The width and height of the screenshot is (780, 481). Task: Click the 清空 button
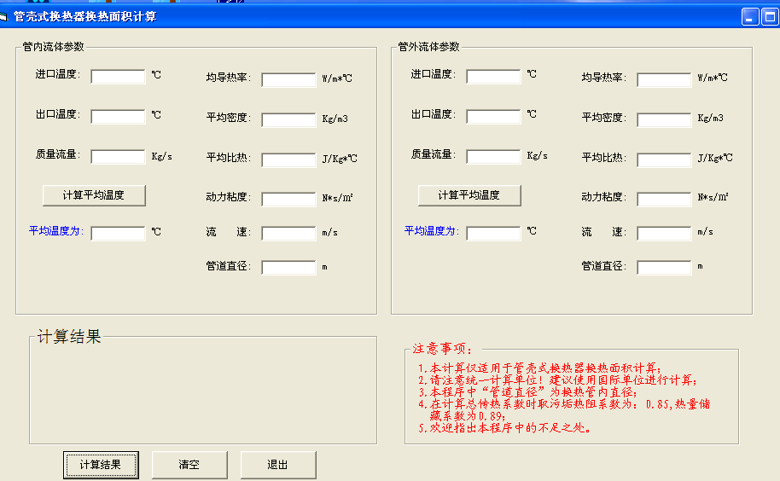click(189, 465)
